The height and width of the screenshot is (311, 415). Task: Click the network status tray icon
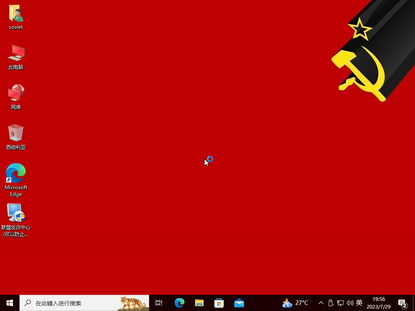tap(340, 303)
